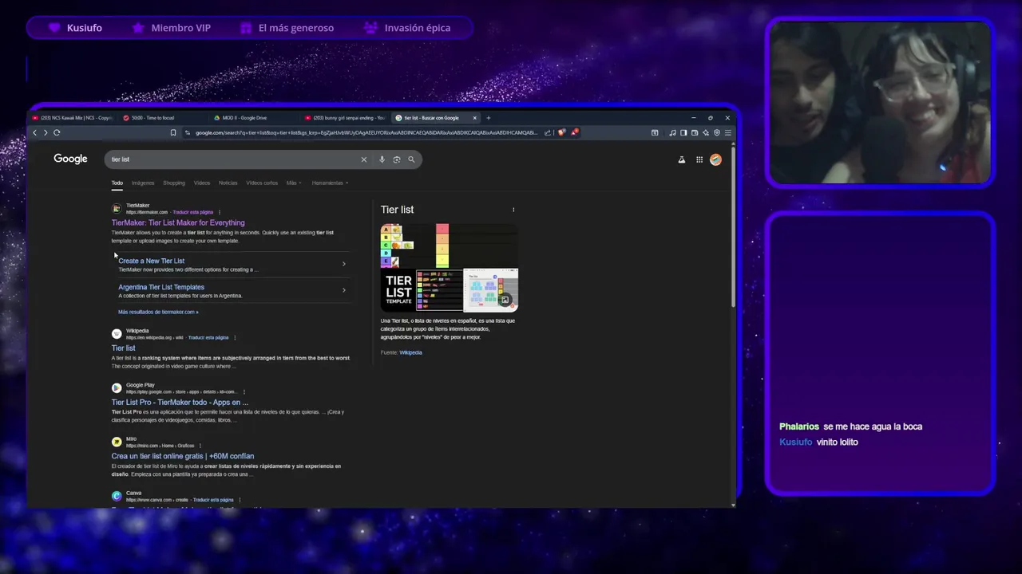Image resolution: width=1022 pixels, height=574 pixels.
Task: Click Traducir esta página for Canva
Action: [x=213, y=500]
